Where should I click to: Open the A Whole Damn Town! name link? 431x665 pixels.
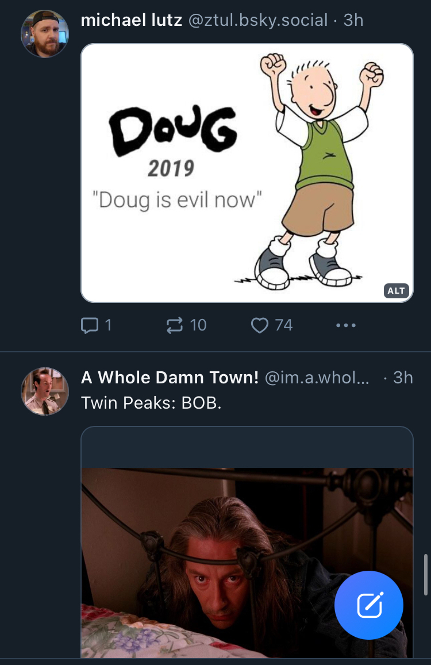click(170, 378)
